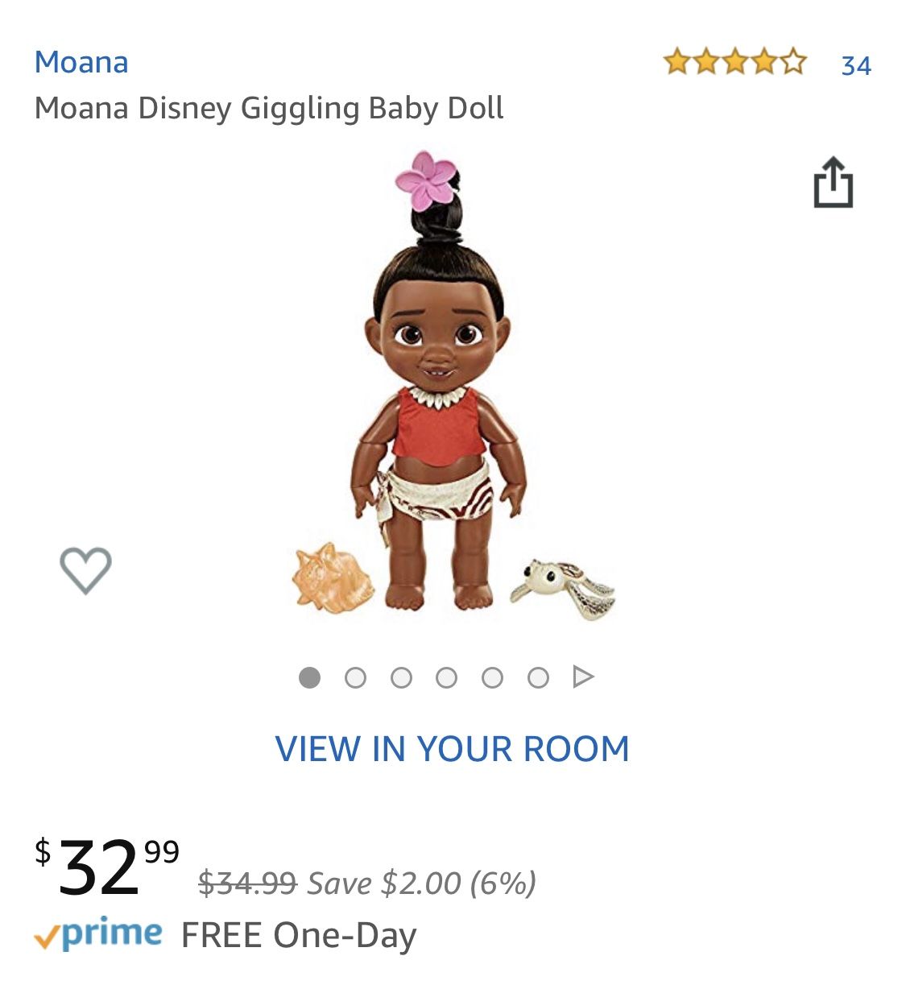Select the sixth image carousel dot
Image resolution: width=906 pixels, height=989 pixels.
click(x=538, y=678)
